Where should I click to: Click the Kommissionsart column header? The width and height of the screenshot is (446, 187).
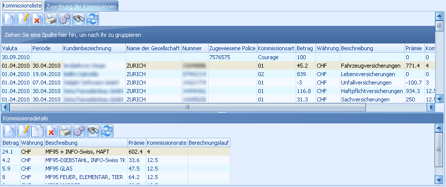pyautogui.click(x=276, y=48)
